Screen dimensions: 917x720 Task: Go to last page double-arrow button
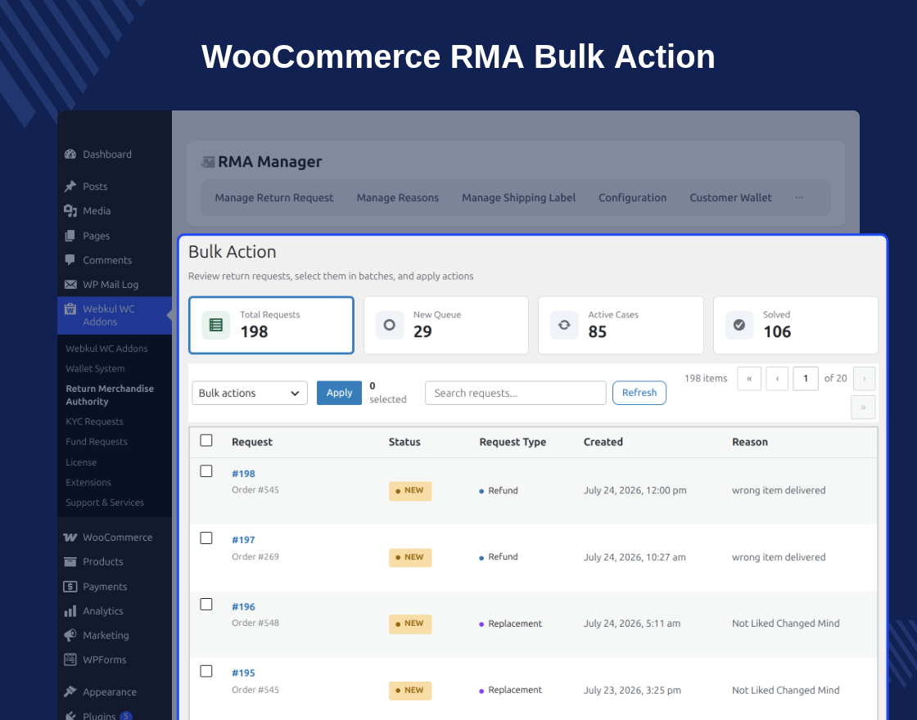pos(863,407)
